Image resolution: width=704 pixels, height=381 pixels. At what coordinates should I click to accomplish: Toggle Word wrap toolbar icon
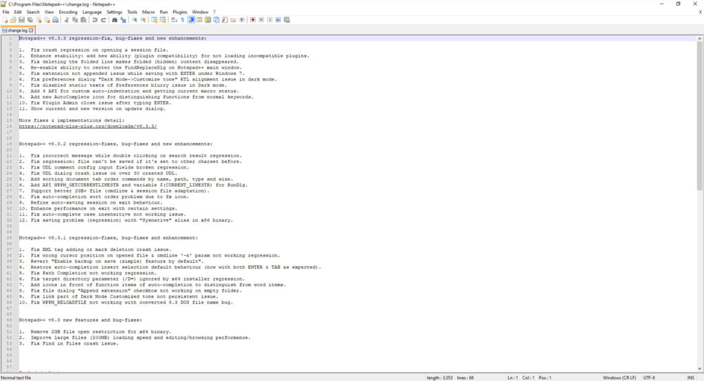(x=174, y=20)
